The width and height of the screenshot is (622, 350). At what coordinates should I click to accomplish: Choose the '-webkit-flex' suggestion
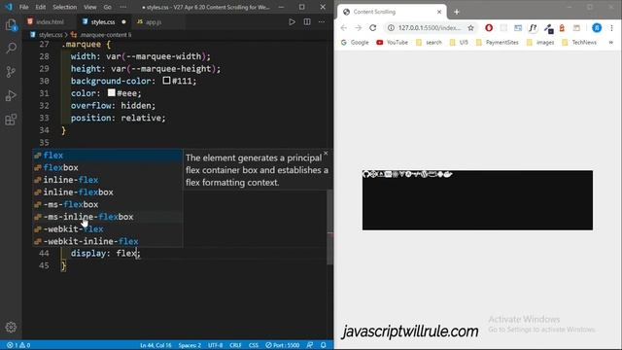107,229
